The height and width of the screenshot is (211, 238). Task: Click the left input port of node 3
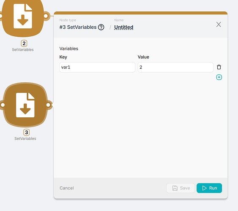(x=3, y=105)
